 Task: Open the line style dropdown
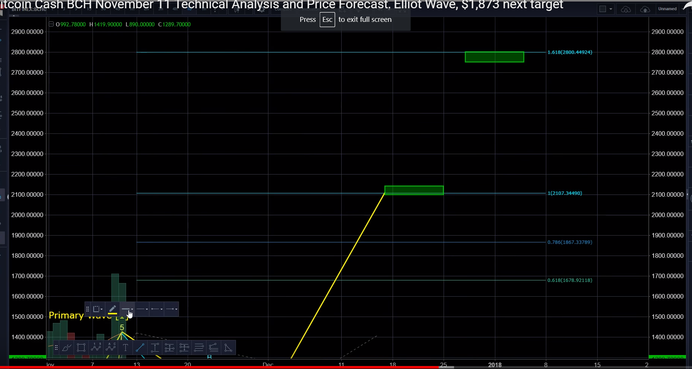[x=142, y=309]
